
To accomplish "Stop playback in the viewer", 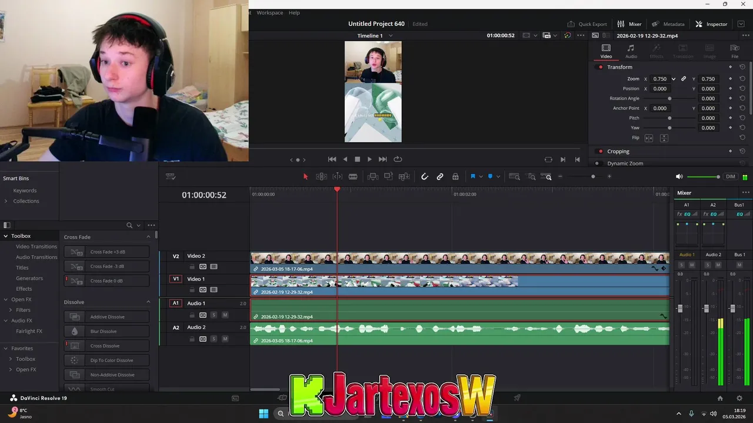I will [357, 159].
